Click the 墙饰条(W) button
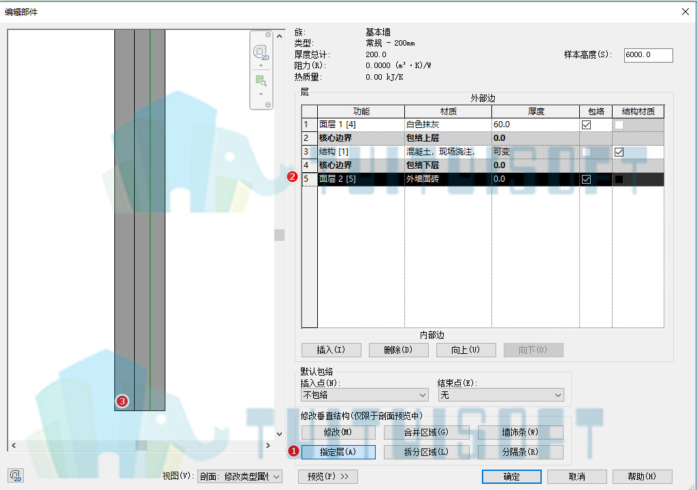The image size is (697, 490). (521, 432)
